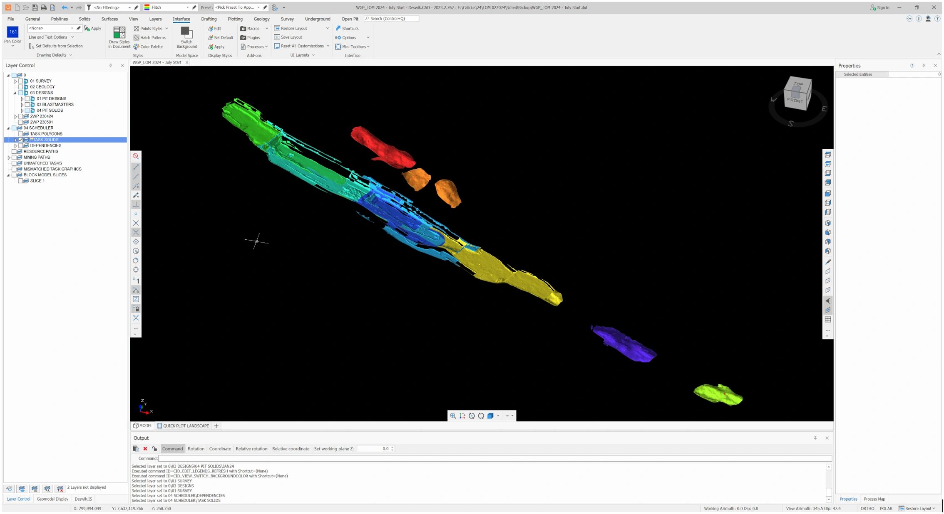Switch to the Geomodel Display tab

52,499
